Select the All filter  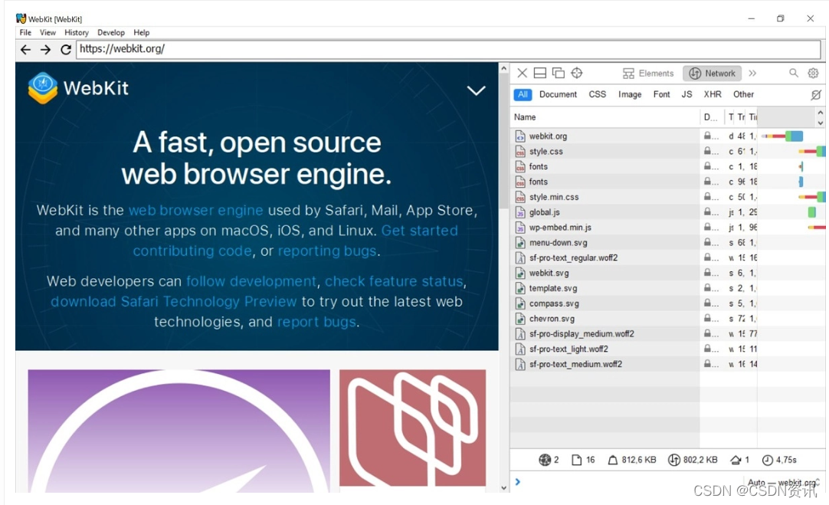pyautogui.click(x=523, y=95)
